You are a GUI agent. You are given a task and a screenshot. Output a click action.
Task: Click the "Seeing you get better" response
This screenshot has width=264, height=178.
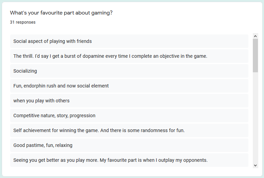tap(110, 160)
